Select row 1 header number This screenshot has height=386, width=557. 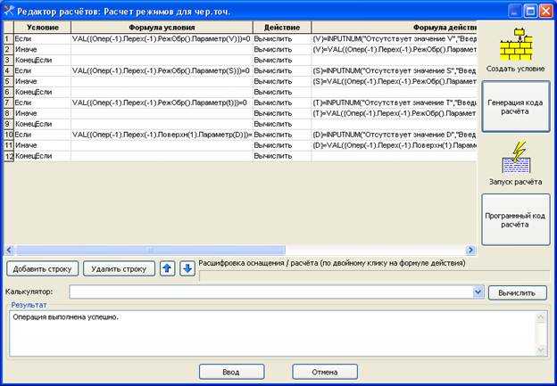9,38
